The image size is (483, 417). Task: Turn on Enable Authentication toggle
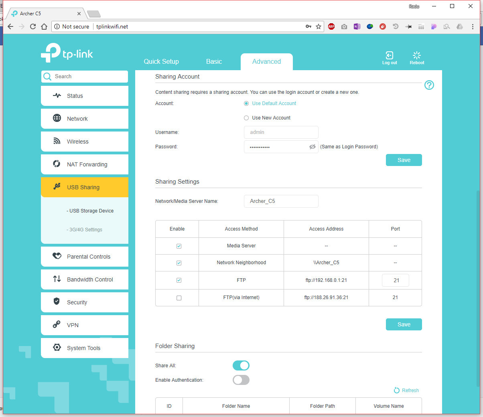(241, 380)
